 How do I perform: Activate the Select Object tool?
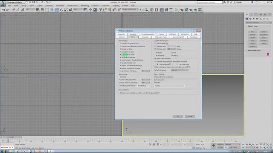(x=38, y=10)
